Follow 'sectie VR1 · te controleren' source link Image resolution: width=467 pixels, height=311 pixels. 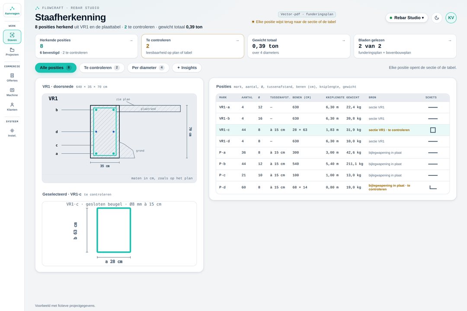tap(389, 130)
